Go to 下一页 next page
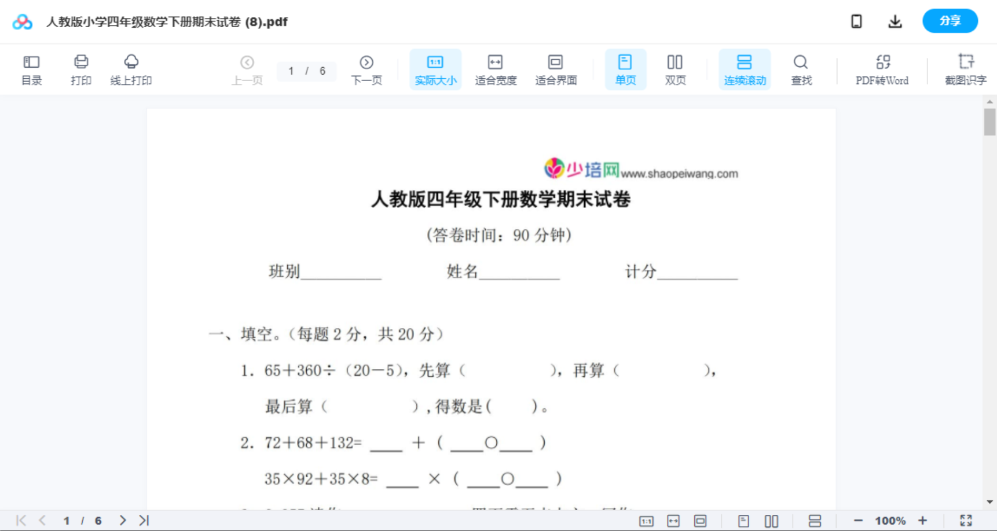This screenshot has height=531, width=997. [366, 69]
